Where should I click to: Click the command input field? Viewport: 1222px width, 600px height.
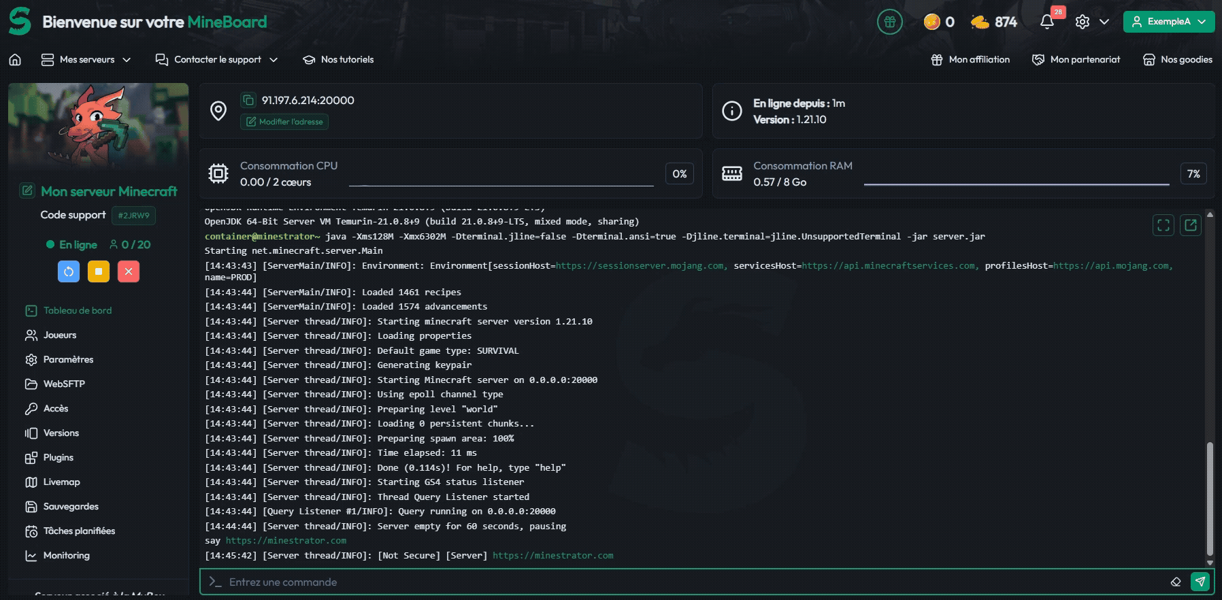tap(680, 582)
